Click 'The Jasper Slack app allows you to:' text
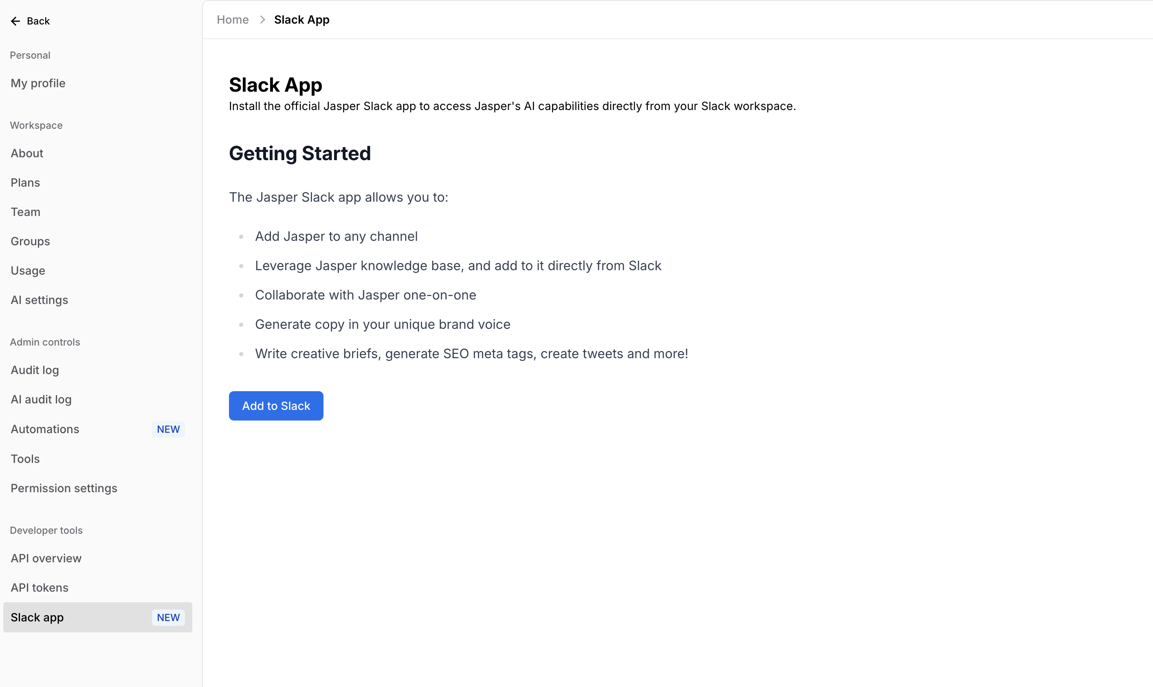Viewport: 1153px width, 687px height. coord(339,198)
